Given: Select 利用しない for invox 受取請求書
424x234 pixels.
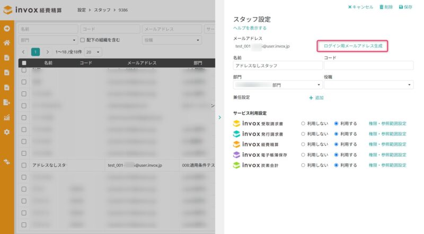Looking at the screenshot, I should [303, 124].
